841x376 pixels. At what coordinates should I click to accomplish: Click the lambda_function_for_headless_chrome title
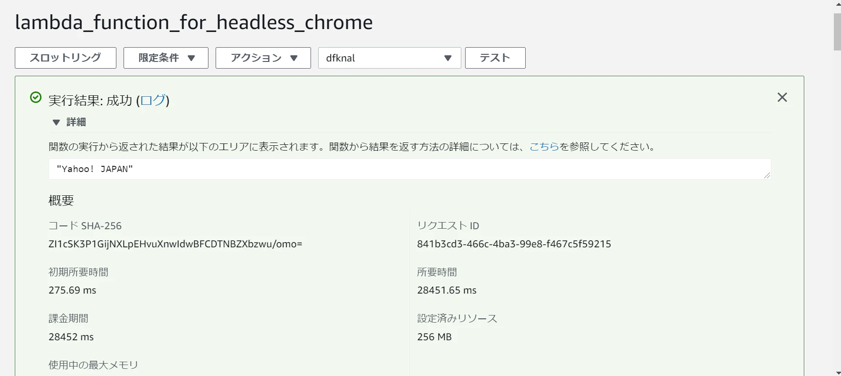tap(194, 22)
